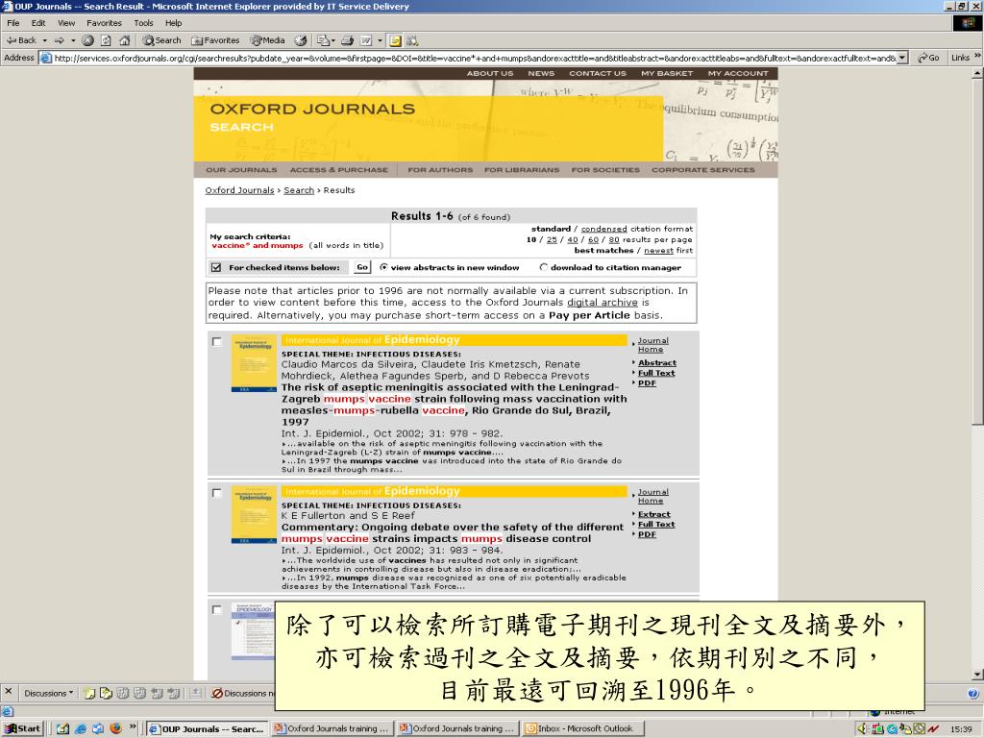Toggle the Discuss toolbar icon

[x=395, y=40]
